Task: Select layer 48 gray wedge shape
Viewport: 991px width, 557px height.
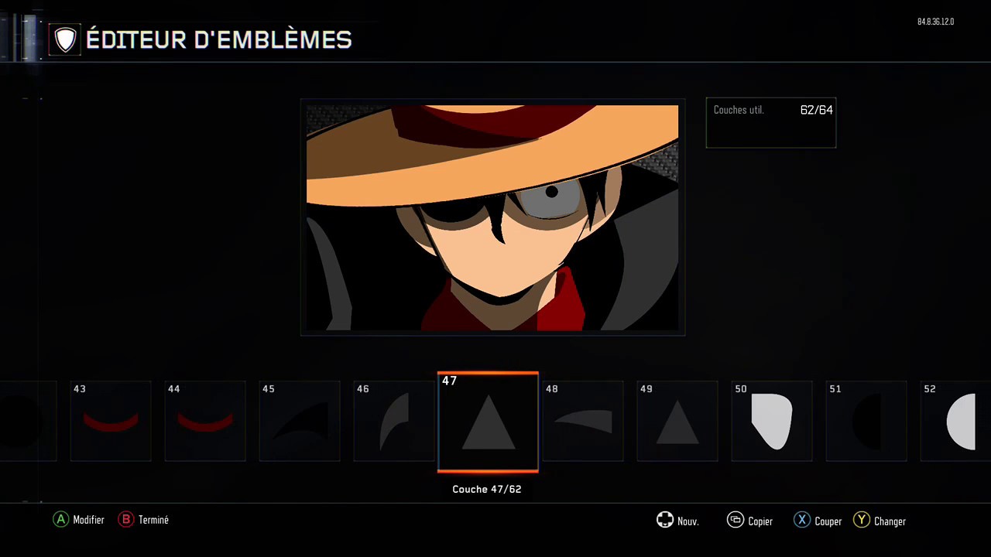Action: [x=583, y=421]
